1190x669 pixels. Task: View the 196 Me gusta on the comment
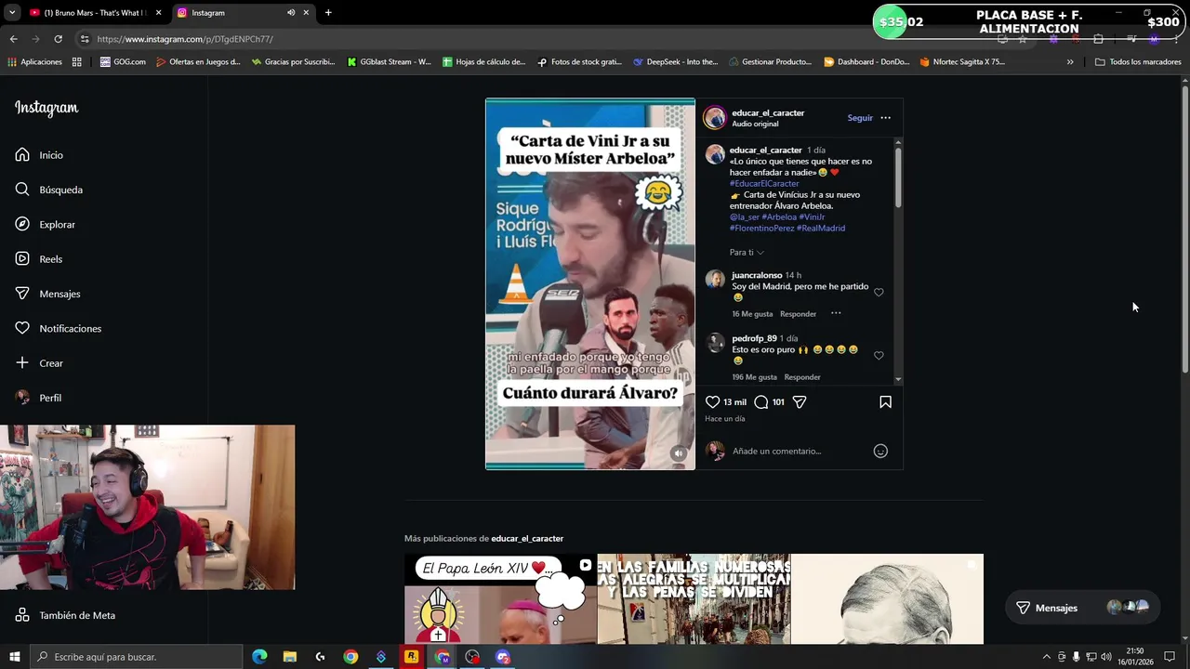(x=754, y=377)
